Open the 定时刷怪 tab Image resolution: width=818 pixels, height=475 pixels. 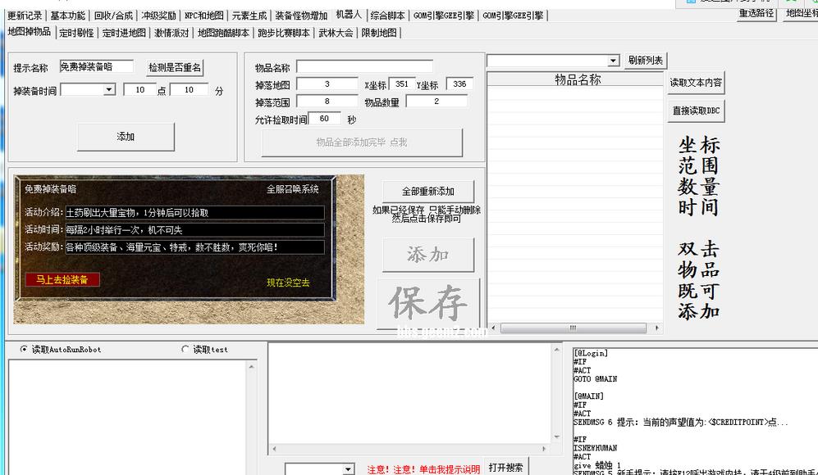[79, 33]
